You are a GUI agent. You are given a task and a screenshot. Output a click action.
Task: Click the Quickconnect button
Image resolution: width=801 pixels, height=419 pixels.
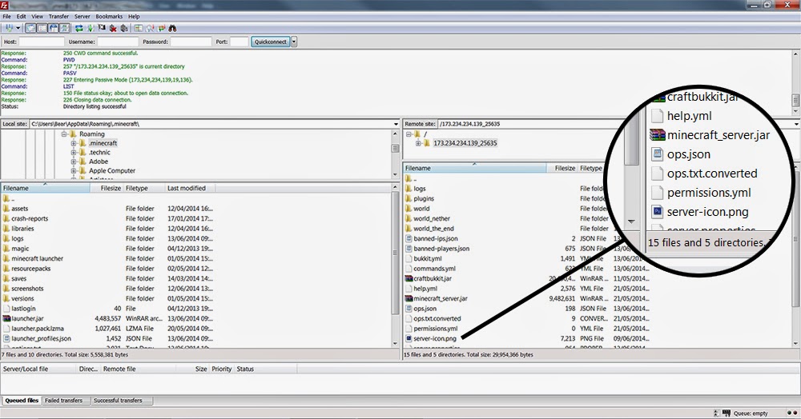tap(270, 42)
